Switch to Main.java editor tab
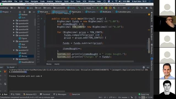 coord(44,12)
